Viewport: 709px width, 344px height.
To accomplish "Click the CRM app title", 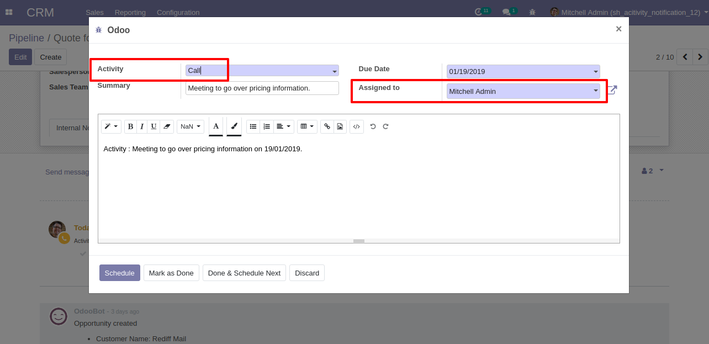I will [x=40, y=12].
